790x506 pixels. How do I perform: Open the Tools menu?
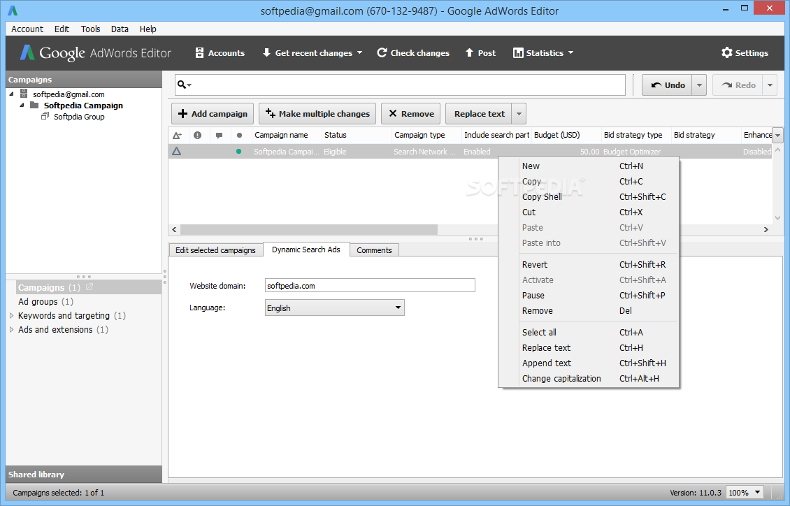click(91, 29)
